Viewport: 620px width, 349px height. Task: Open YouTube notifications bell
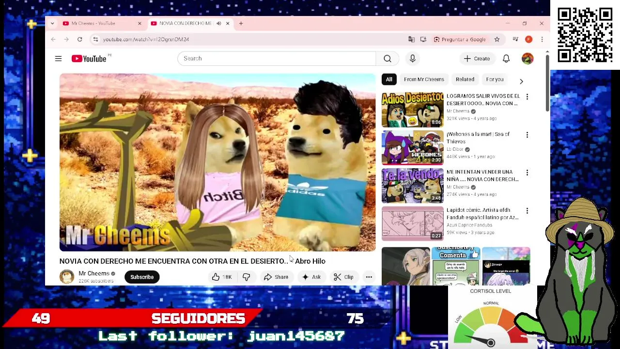[506, 59]
